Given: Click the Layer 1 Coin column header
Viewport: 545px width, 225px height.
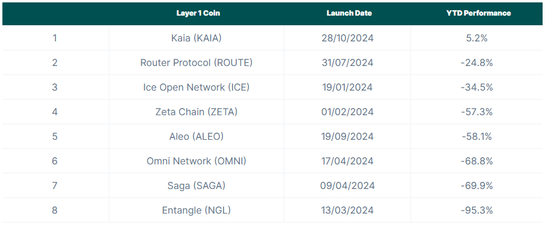Looking at the screenshot, I should pyautogui.click(x=198, y=13).
